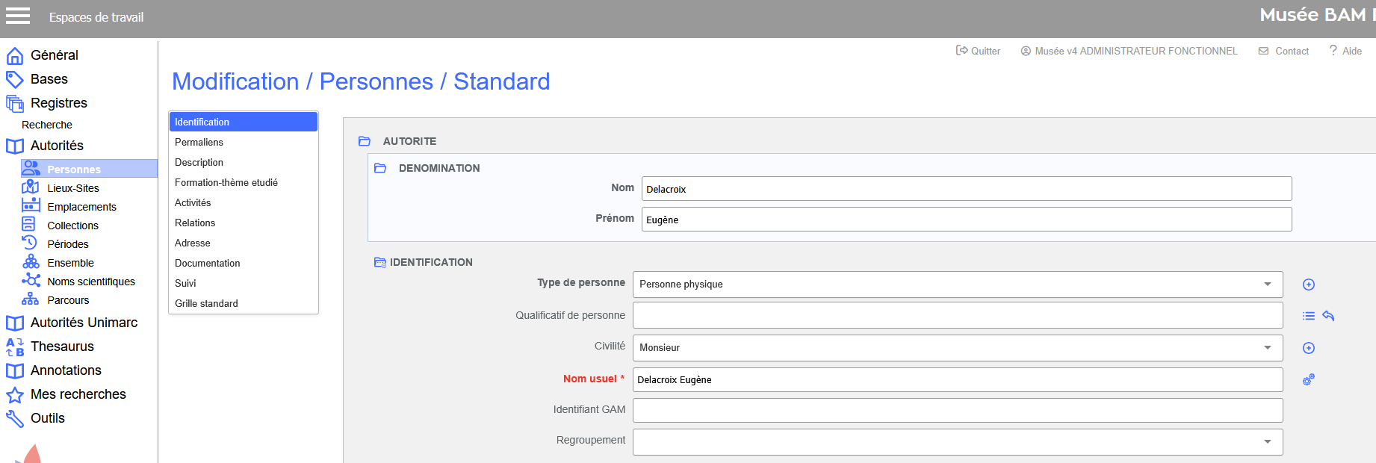Switch to the Permaliens tab

coord(199,142)
